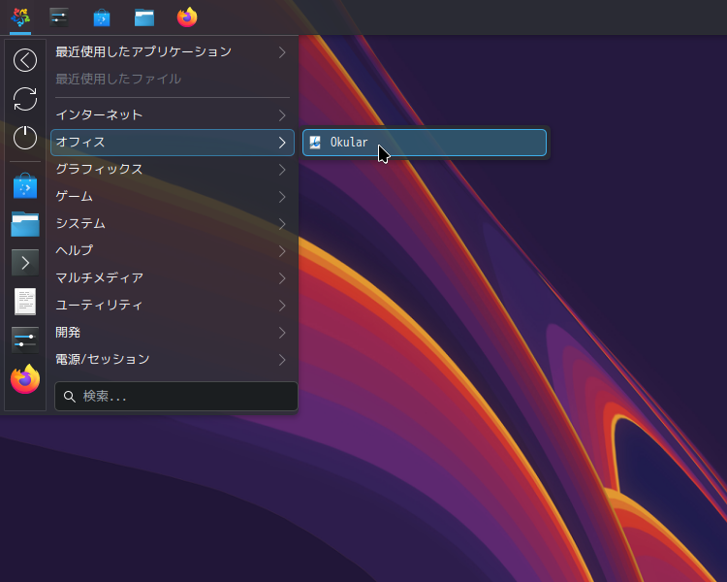Viewport: 727px width, 582px height.
Task: Open the グラフィックス category
Action: [x=172, y=170]
